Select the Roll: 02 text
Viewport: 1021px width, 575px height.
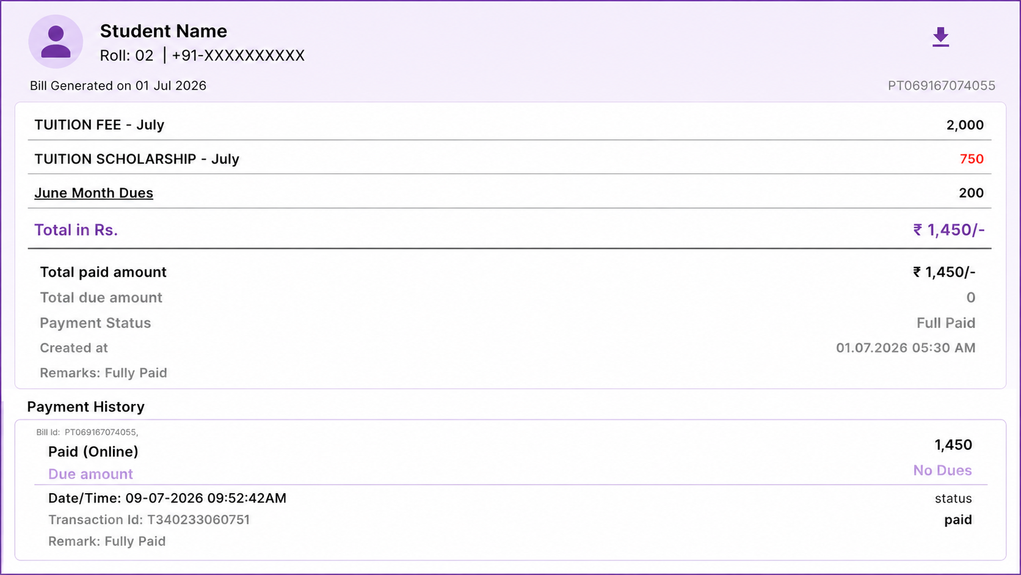[126, 56]
